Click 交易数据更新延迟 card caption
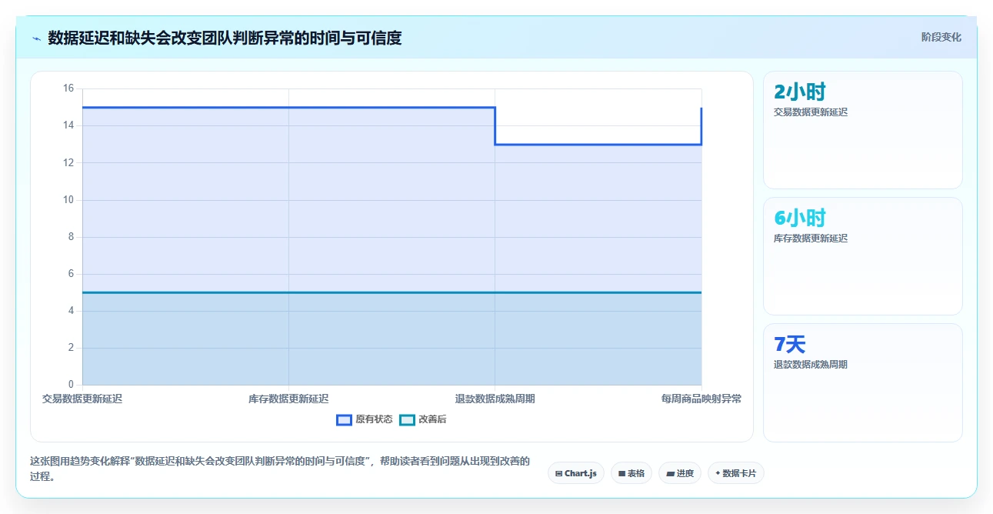Viewport: 993px width, 514px height. (811, 112)
